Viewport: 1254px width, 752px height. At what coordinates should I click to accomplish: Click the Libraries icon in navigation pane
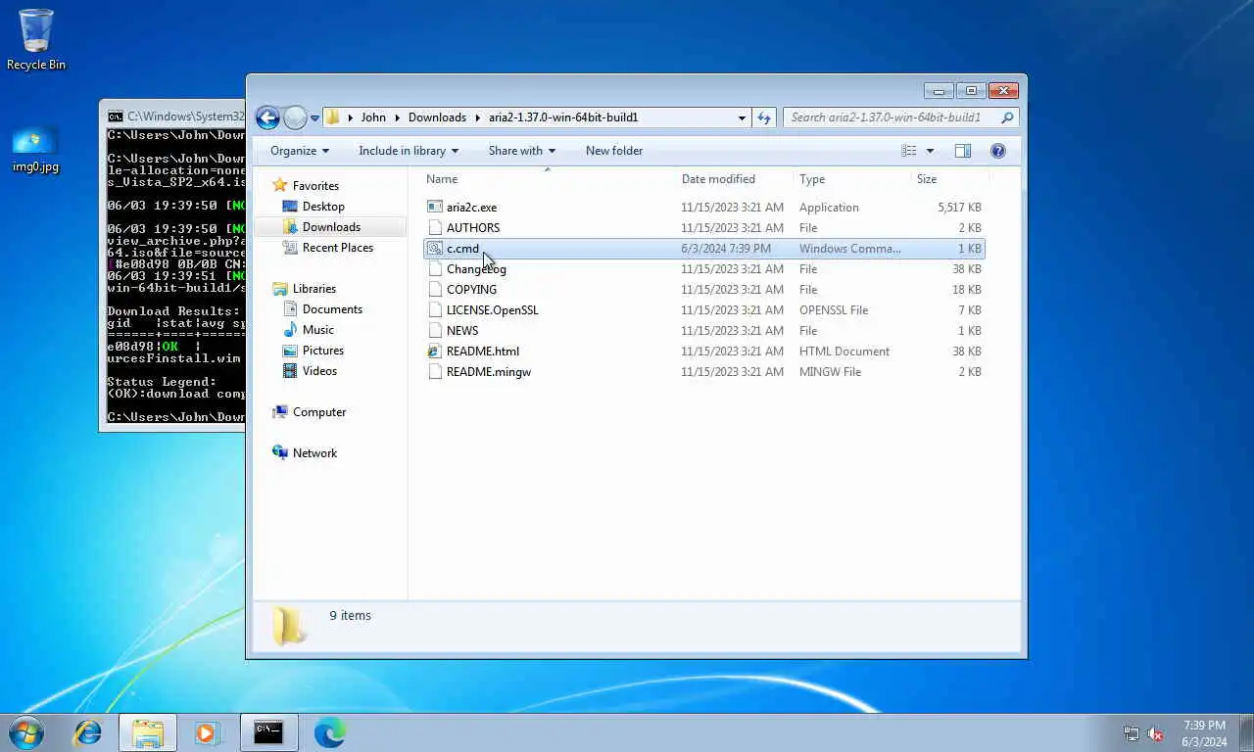tap(280, 289)
